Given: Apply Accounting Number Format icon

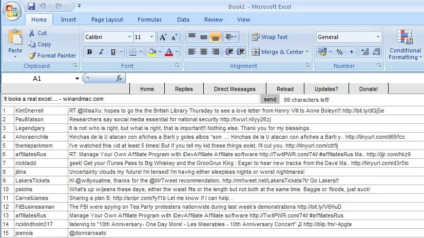Looking at the screenshot, I should (322, 52).
